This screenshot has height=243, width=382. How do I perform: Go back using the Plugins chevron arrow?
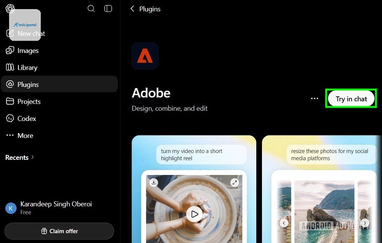point(132,9)
